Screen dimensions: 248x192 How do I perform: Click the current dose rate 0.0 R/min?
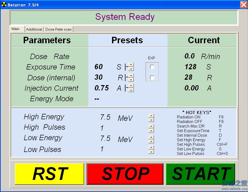202,56
